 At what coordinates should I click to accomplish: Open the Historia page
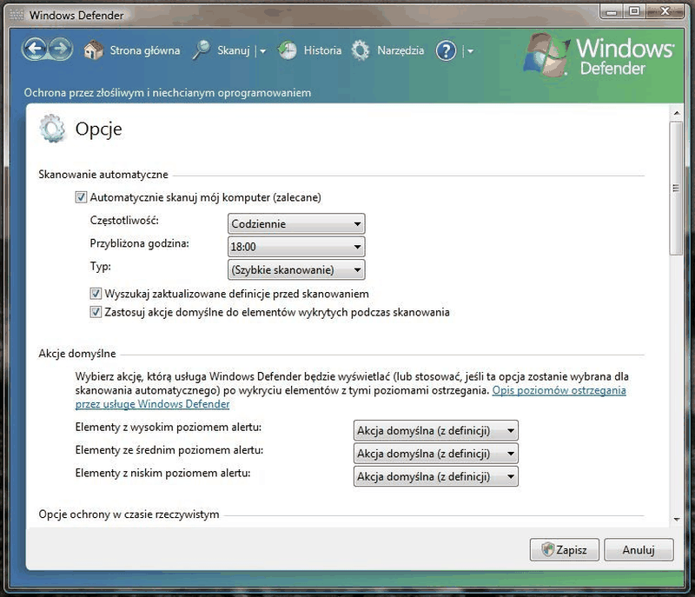coord(322,50)
